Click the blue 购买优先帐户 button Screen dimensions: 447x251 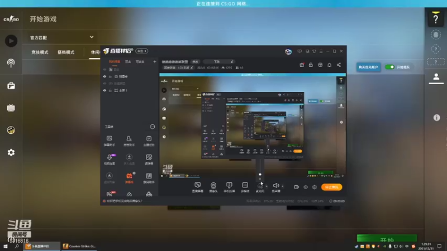click(368, 67)
